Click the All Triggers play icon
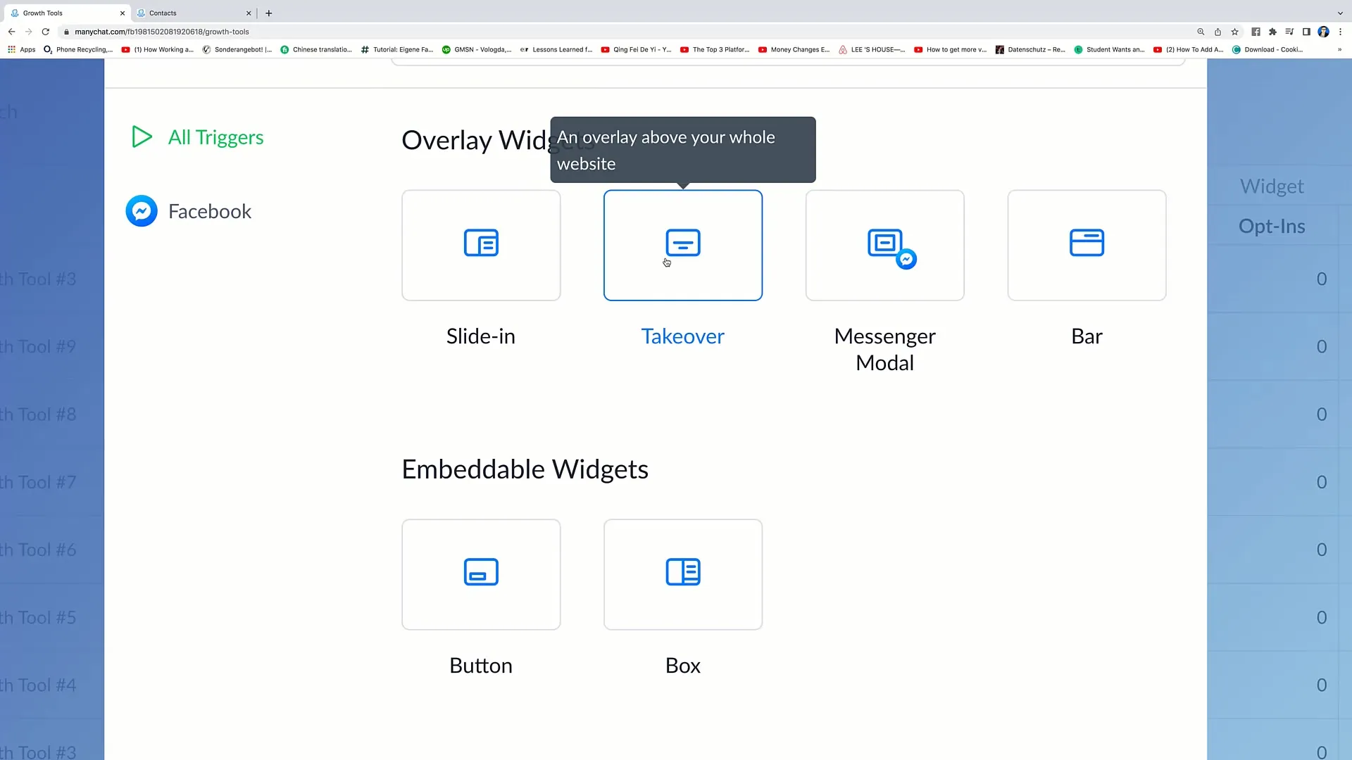1352x760 pixels. tap(142, 137)
